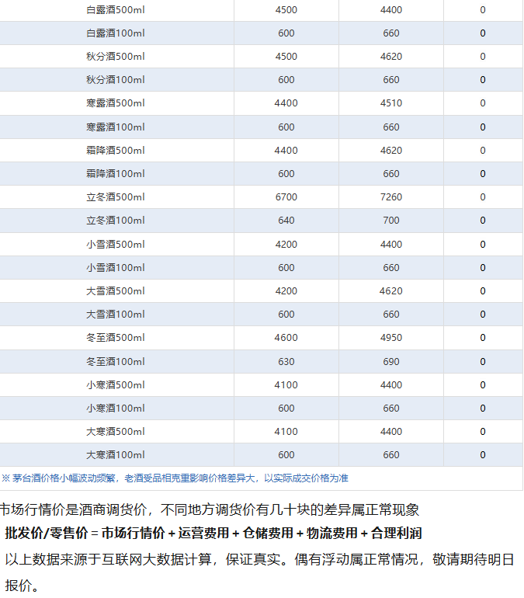Click the 白露酒500ml product name cell
The image size is (524, 598).
(116, 10)
